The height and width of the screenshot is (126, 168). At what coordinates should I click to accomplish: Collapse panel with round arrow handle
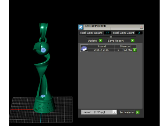pos(111,37)
